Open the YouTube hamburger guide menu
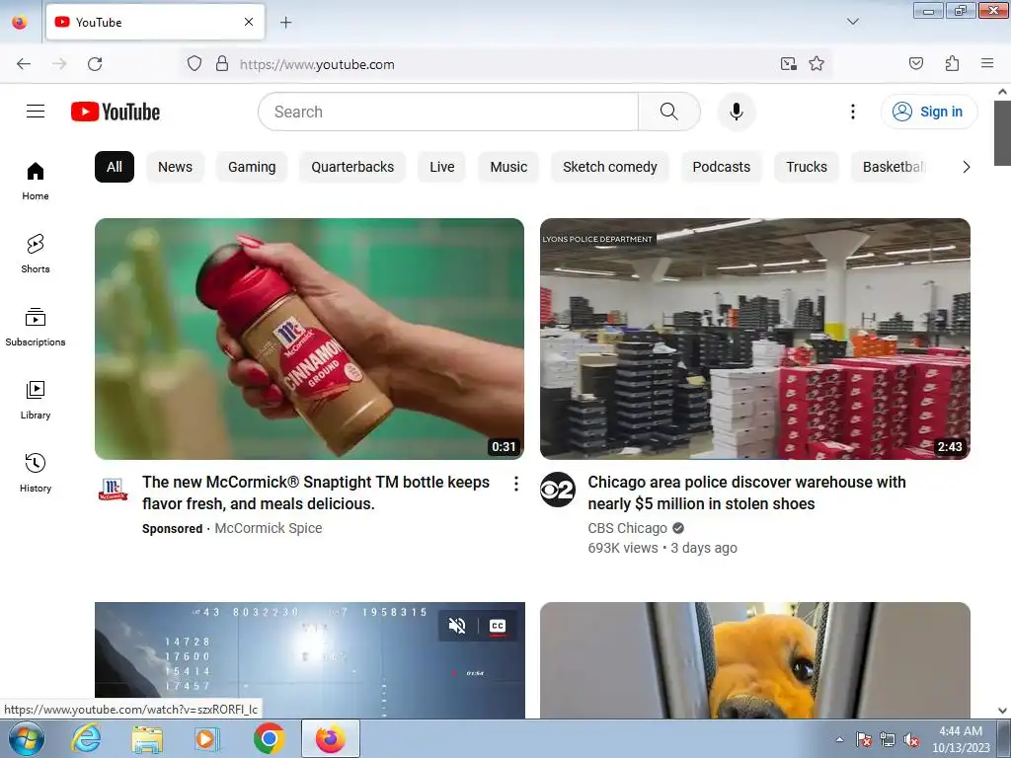Viewport: 1011px width, 758px height. [x=36, y=112]
